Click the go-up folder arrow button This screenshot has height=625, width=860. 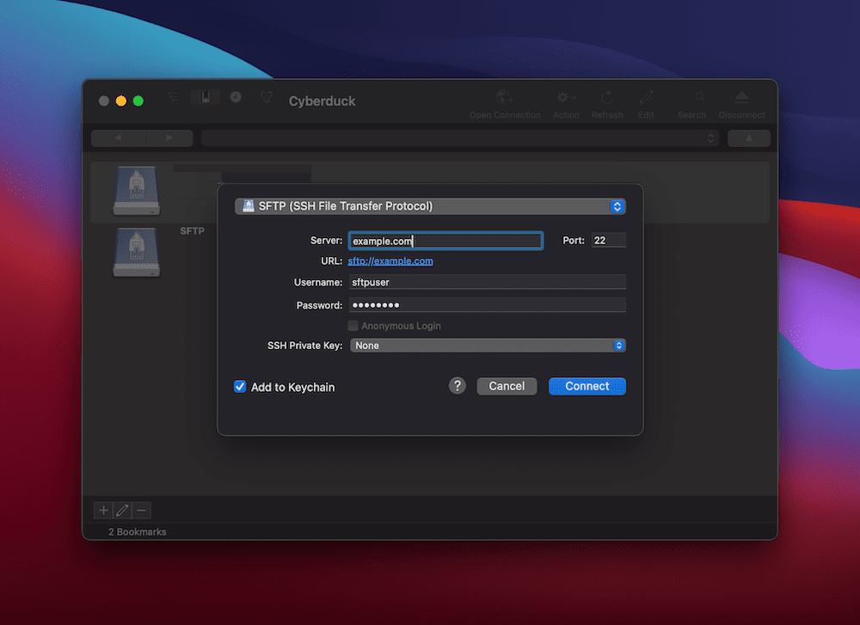click(x=749, y=138)
